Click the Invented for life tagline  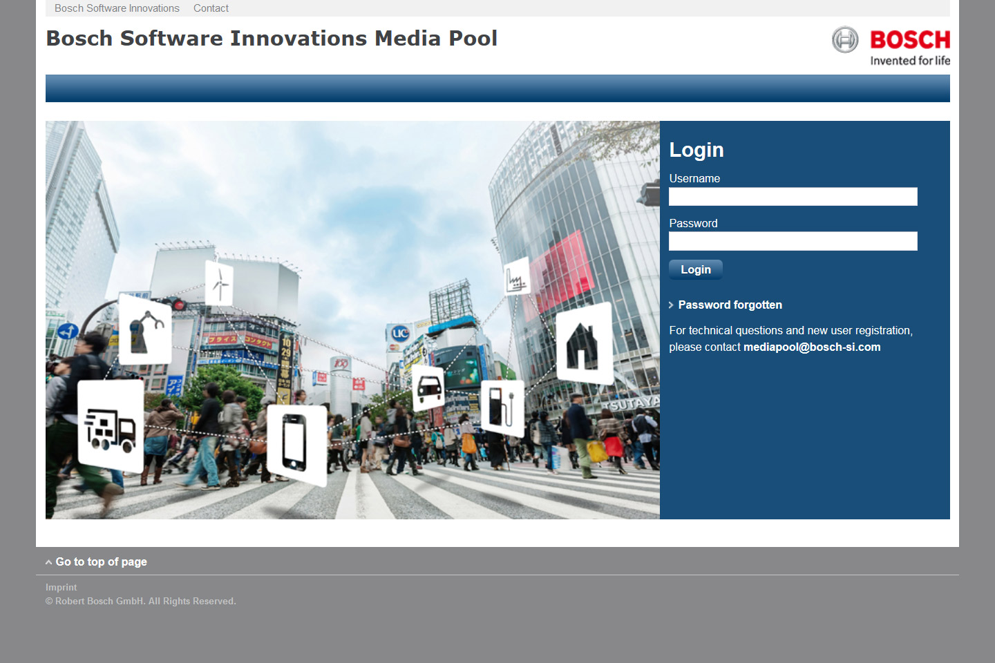[x=910, y=61]
